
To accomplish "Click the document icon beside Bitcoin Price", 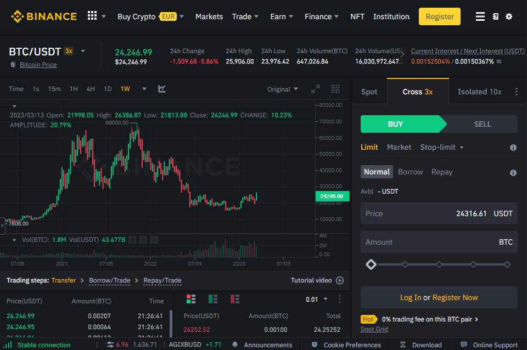I will (x=13, y=65).
